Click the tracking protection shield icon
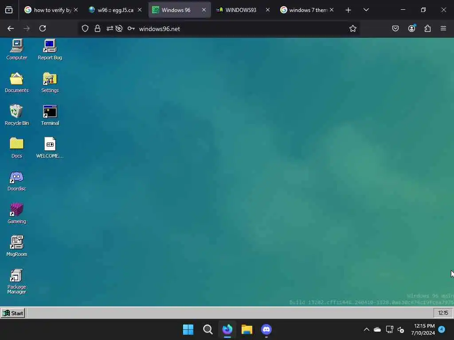 (85, 29)
